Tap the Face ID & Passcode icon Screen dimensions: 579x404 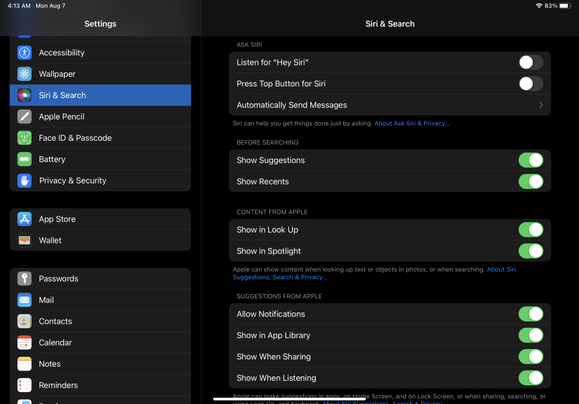click(24, 138)
